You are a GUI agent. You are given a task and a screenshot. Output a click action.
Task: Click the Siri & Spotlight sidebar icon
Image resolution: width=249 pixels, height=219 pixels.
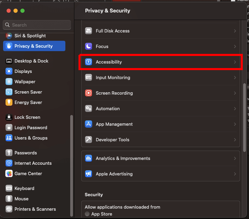pyautogui.click(x=9, y=36)
